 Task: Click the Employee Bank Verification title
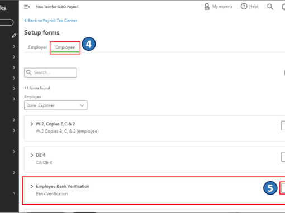63,186
